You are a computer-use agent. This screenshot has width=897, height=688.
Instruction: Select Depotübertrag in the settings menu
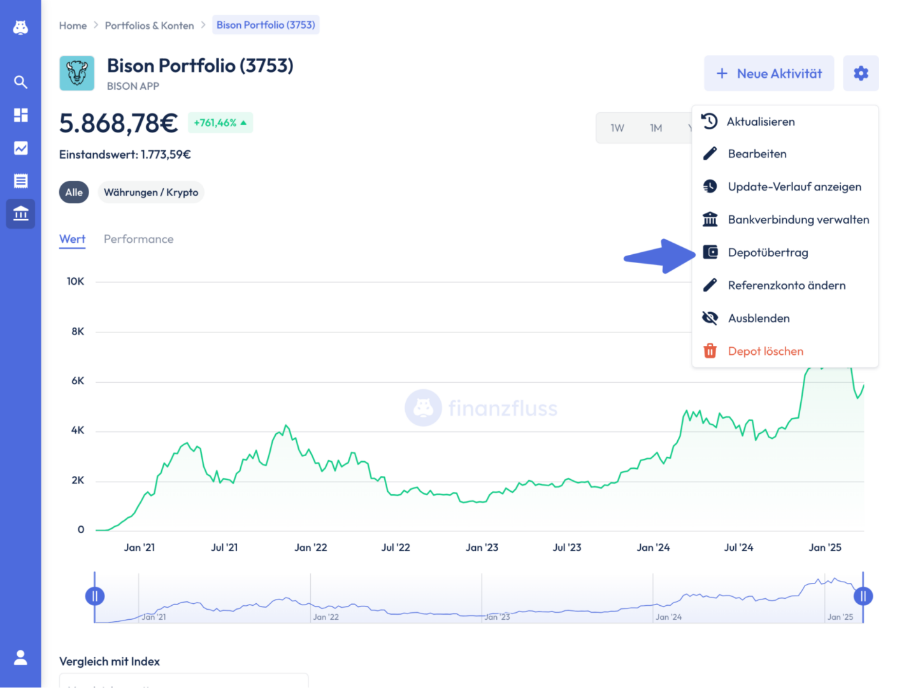click(x=785, y=252)
